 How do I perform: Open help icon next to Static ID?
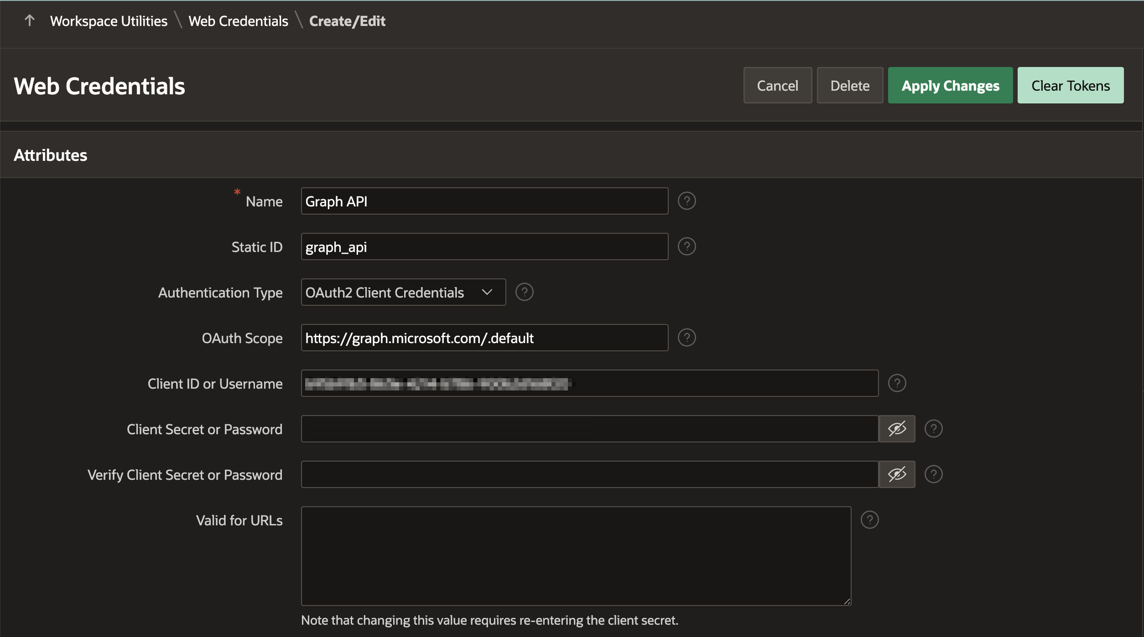[x=686, y=247]
